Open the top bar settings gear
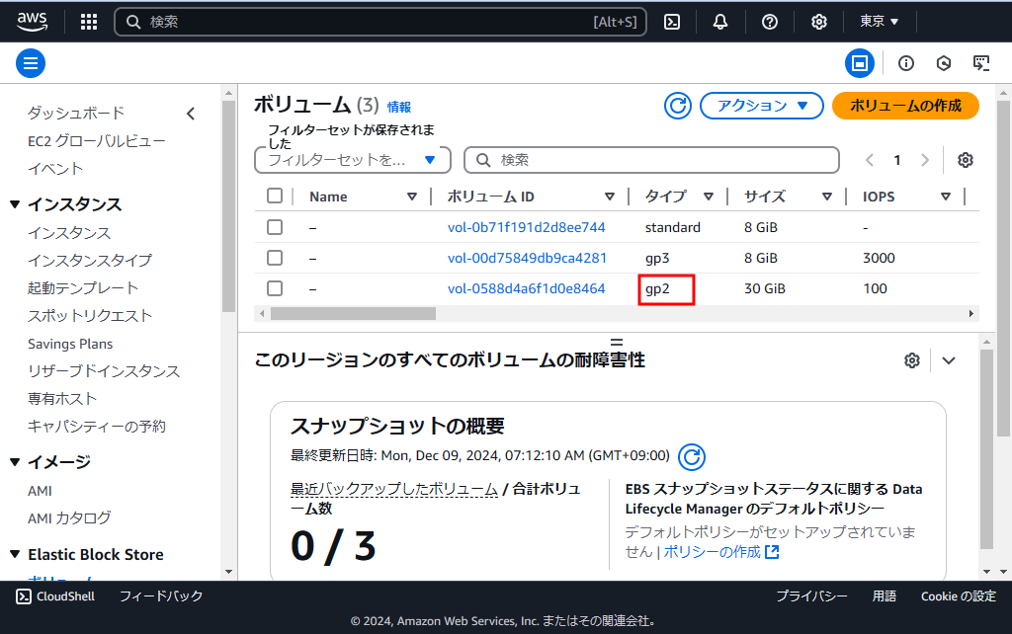 pos(819,22)
